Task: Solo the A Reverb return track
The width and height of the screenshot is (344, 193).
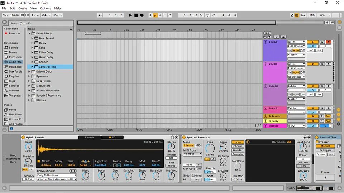Action: pyautogui.click(x=322, y=116)
